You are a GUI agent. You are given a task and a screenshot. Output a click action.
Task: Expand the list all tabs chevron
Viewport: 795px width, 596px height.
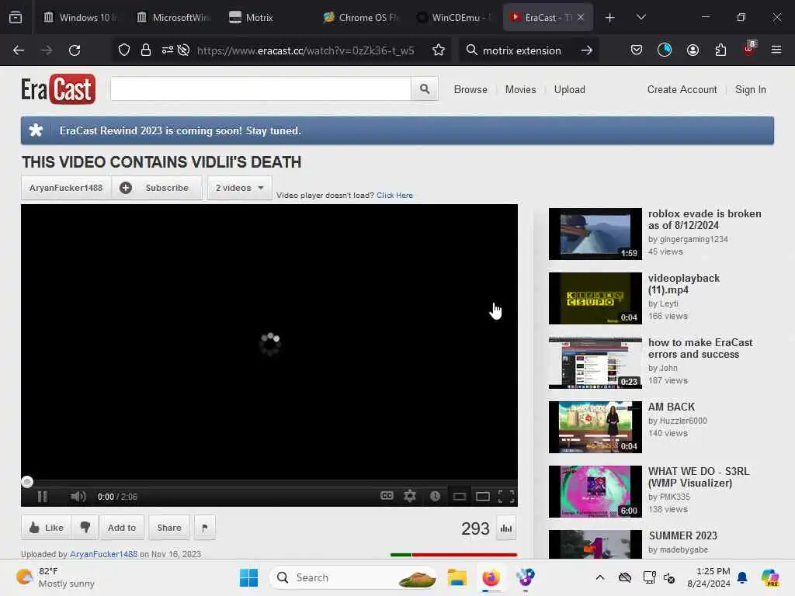click(x=641, y=17)
